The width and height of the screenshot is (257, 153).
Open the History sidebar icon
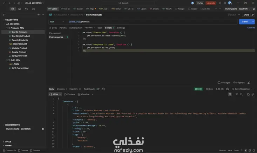27,9
